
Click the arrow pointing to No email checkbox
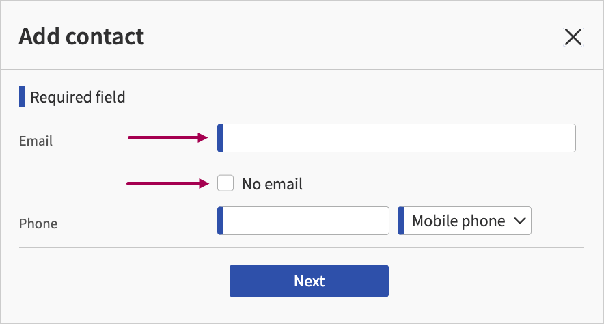click(167, 183)
